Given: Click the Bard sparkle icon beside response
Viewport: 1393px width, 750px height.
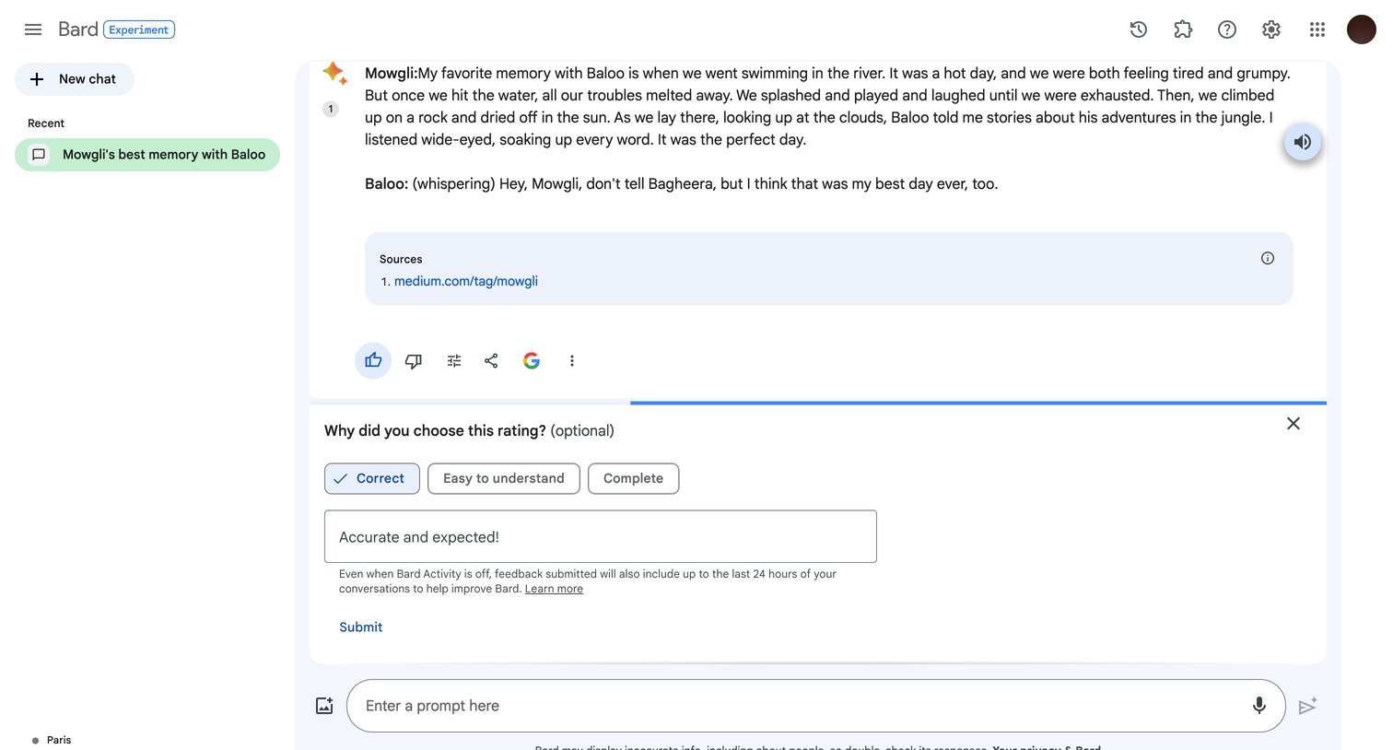Looking at the screenshot, I should tap(334, 73).
